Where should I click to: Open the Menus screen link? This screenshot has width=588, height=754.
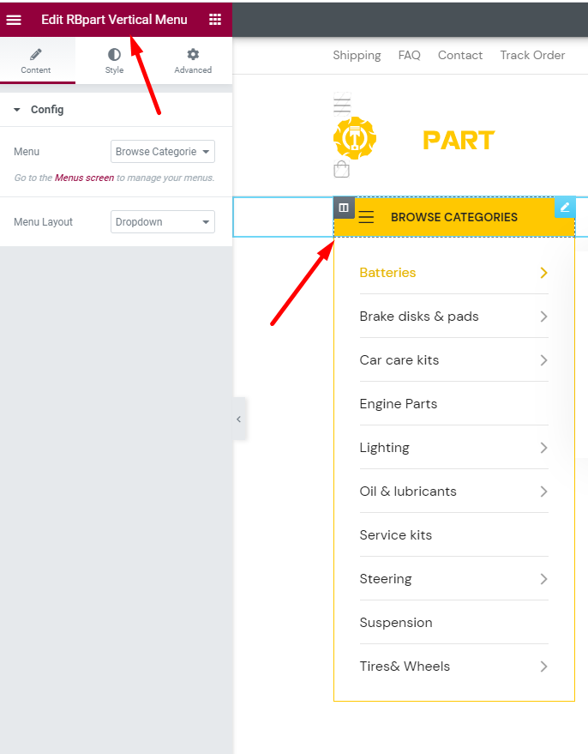(x=84, y=178)
